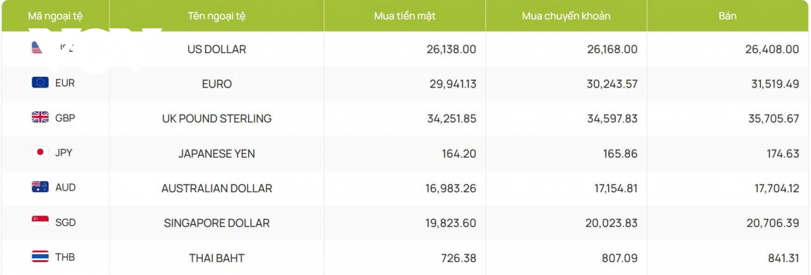The height and width of the screenshot is (275, 811).
Task: Select the 'Mã ngoại tệ' column header
Action: (59, 16)
